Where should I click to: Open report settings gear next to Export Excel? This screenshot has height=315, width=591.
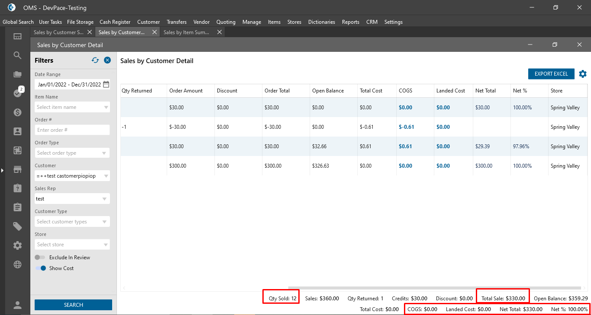583,74
